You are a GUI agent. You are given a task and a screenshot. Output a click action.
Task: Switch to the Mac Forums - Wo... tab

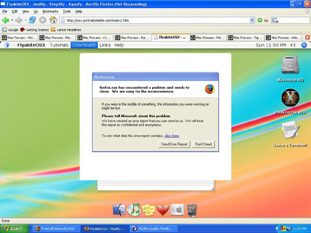19,38
